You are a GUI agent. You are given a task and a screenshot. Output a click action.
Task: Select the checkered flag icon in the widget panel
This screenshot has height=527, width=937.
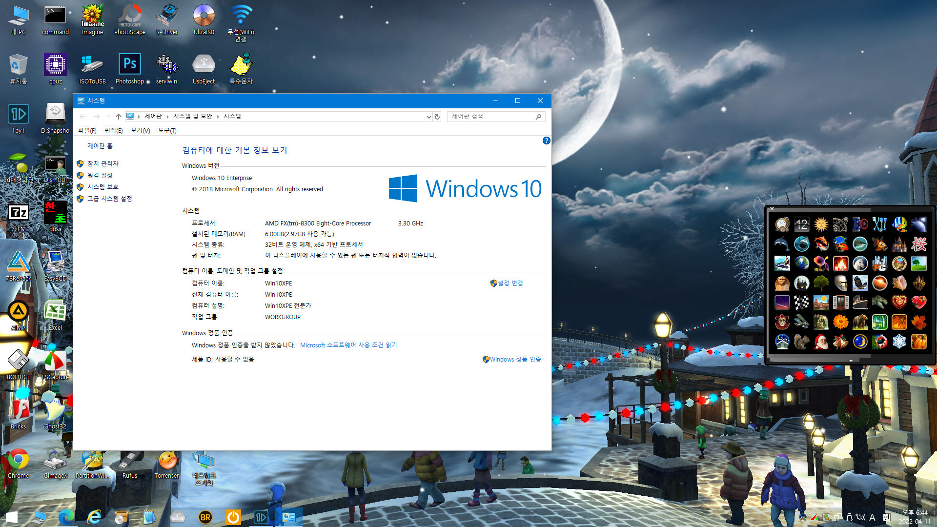click(801, 303)
